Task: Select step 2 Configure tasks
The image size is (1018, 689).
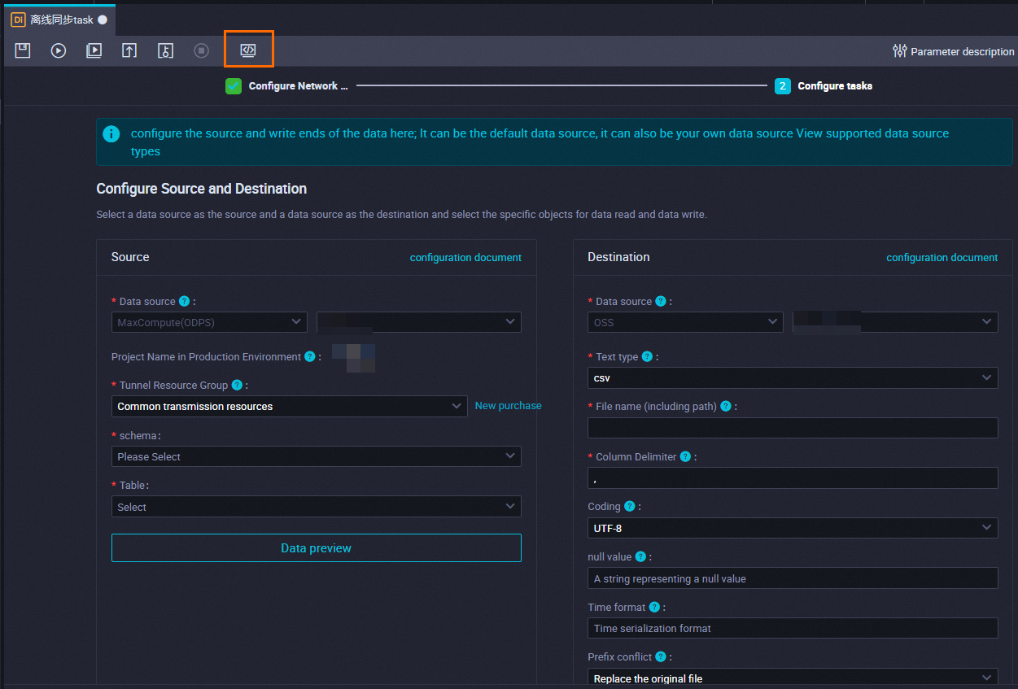Action: (782, 85)
